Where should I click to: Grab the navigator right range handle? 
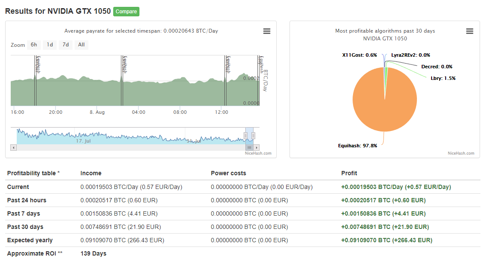pos(253,135)
